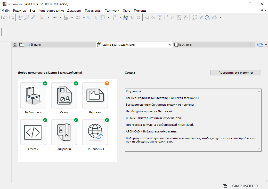Open the Вид menu

tap(32, 11)
